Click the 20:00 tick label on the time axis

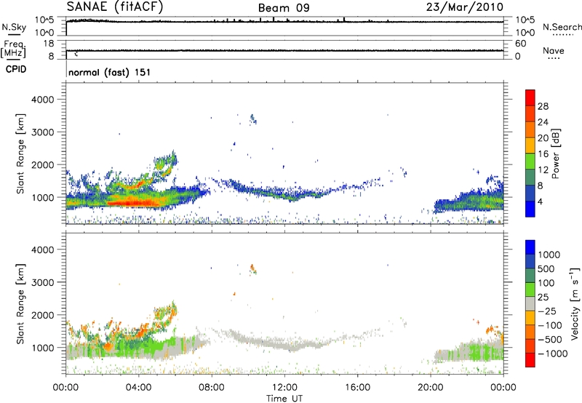pos(431,388)
